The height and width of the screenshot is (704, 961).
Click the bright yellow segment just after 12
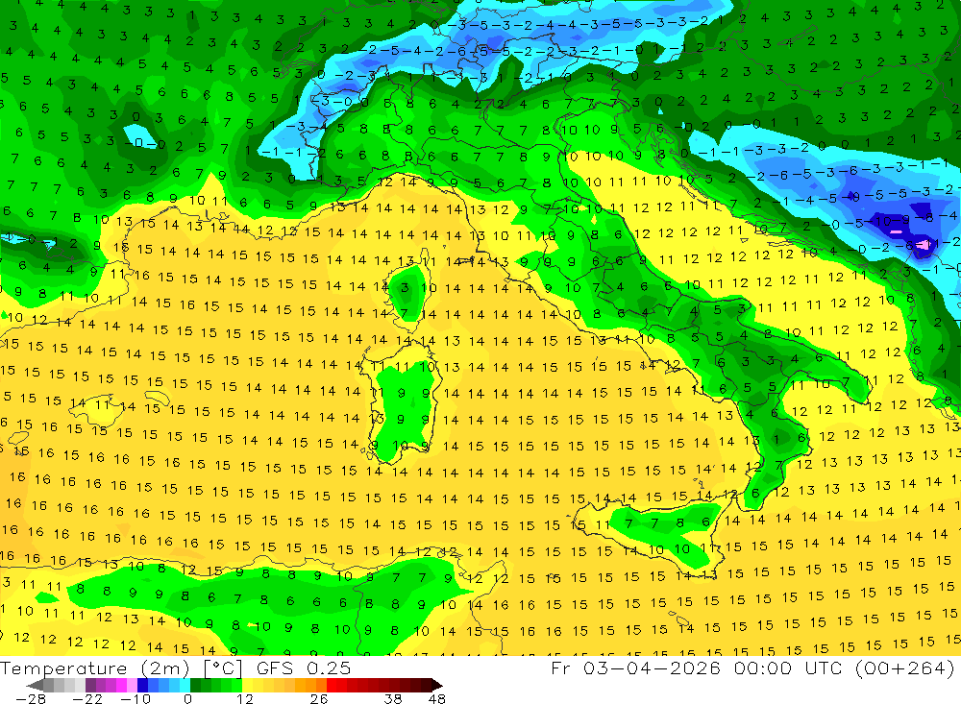pyautogui.click(x=248, y=685)
